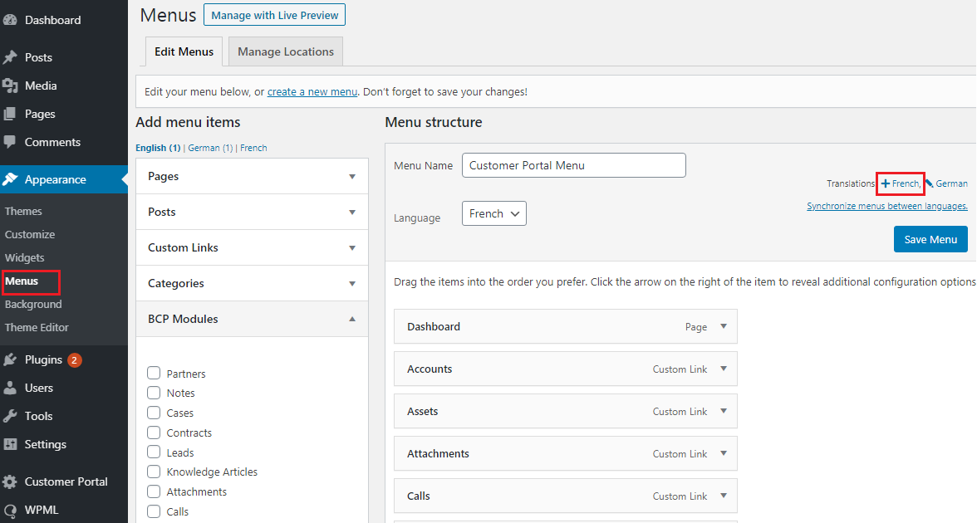977x523 pixels.
Task: Open the Language dropdown showing French
Action: [493, 213]
